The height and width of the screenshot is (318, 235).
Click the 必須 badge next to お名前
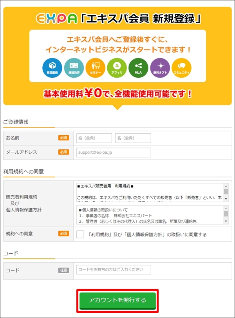(x=63, y=138)
